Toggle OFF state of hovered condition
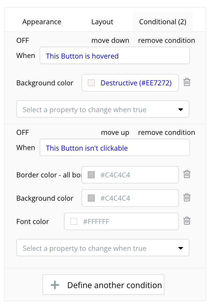This screenshot has height=307, width=215. 23,40
